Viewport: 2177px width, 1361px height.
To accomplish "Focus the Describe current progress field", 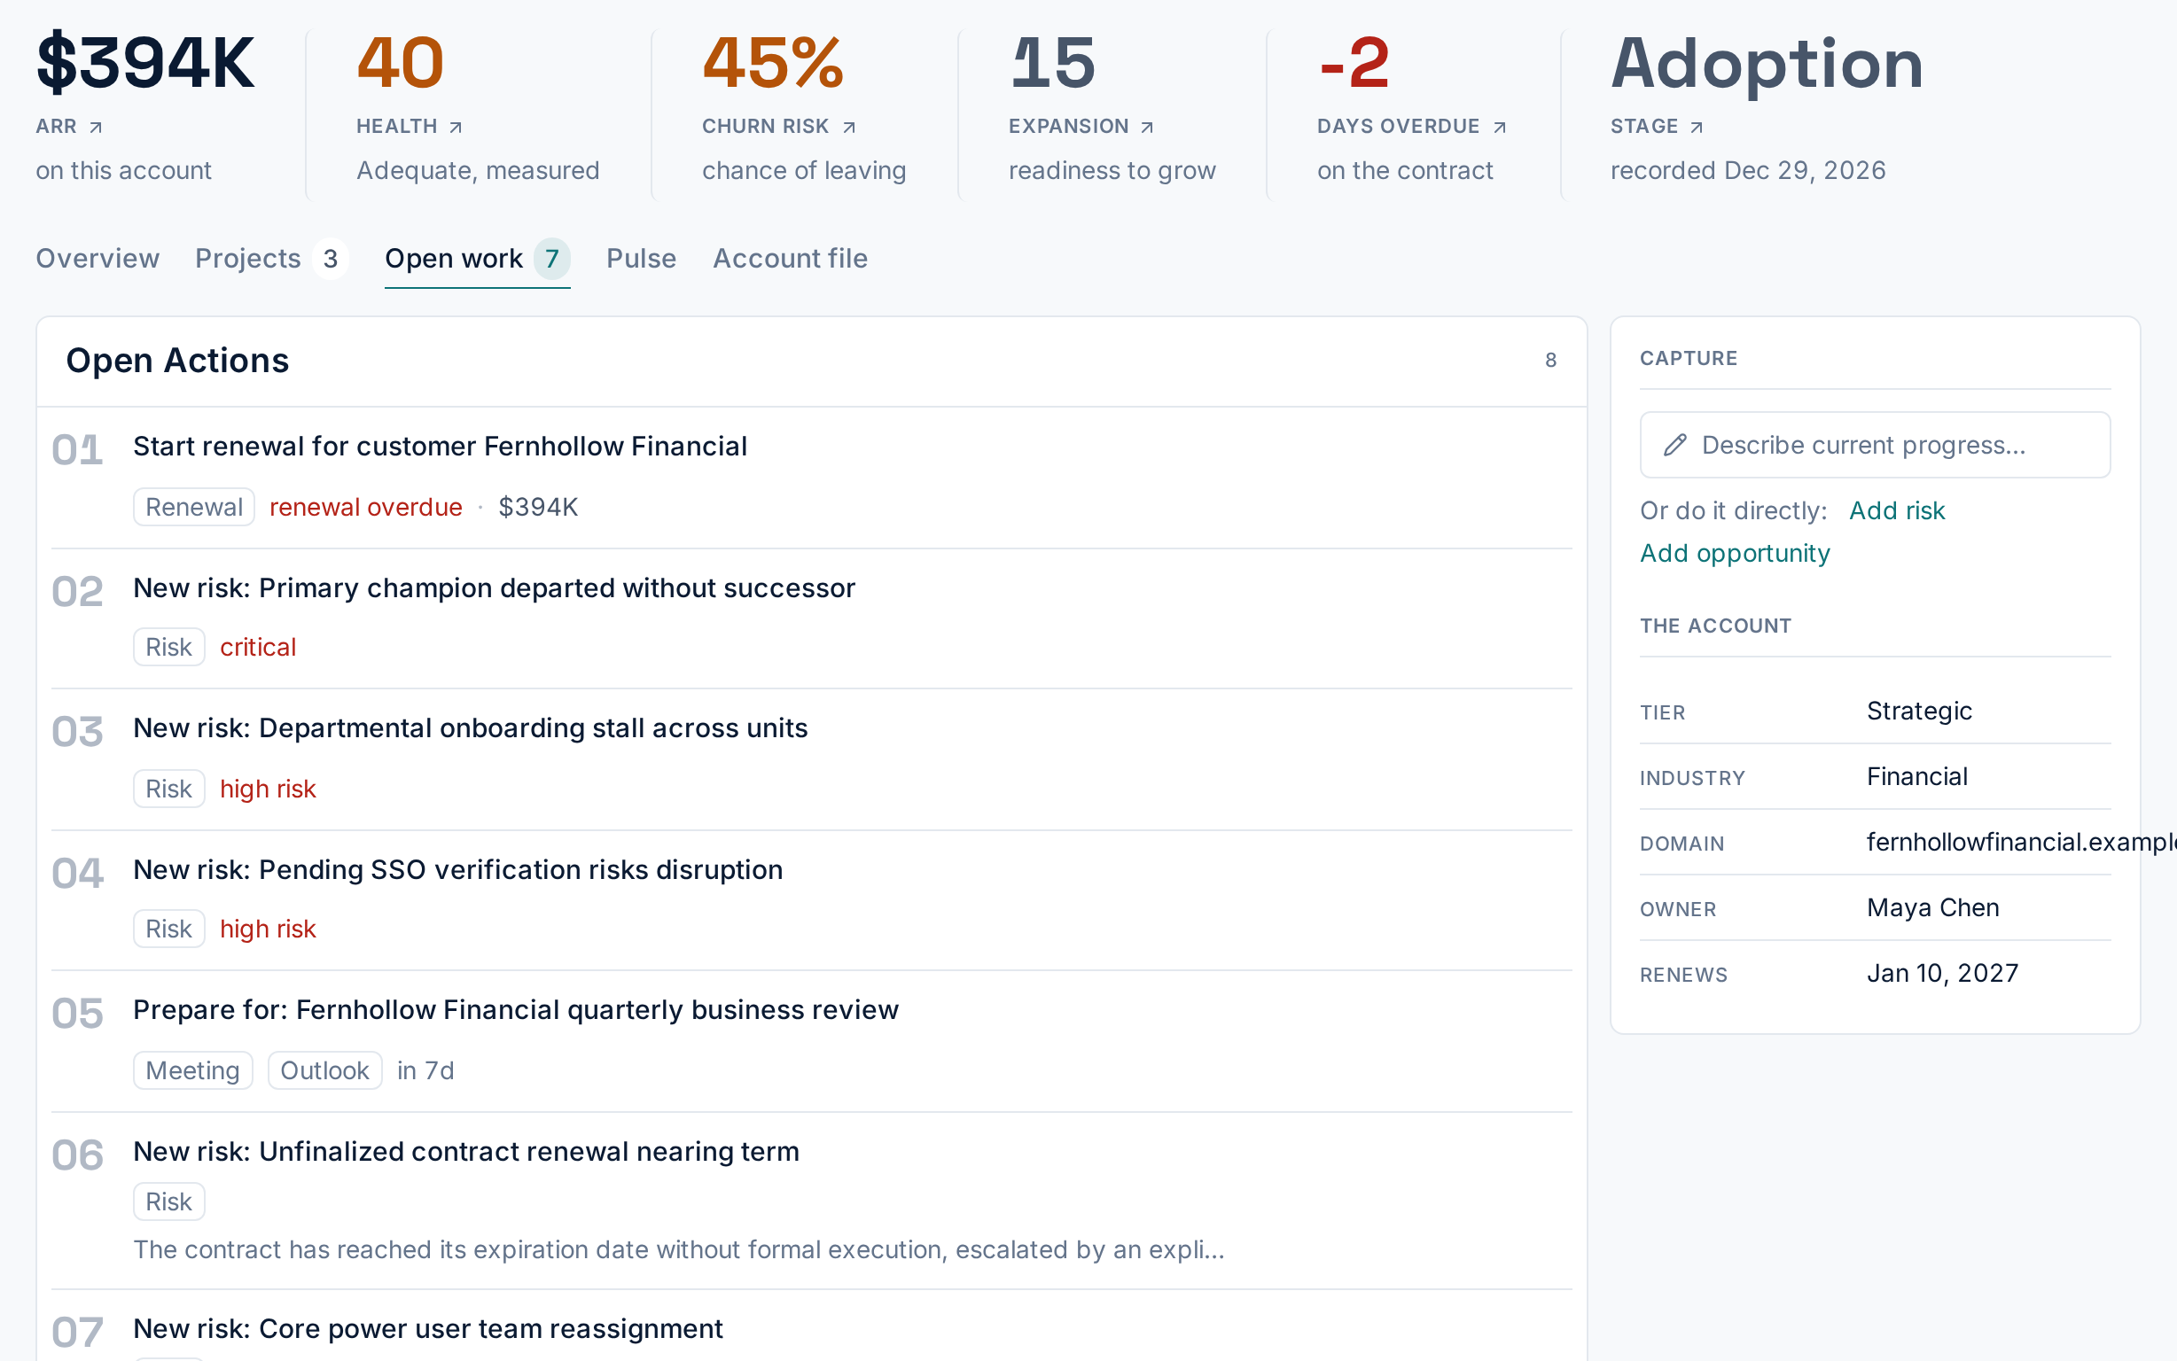I will pos(1875,445).
